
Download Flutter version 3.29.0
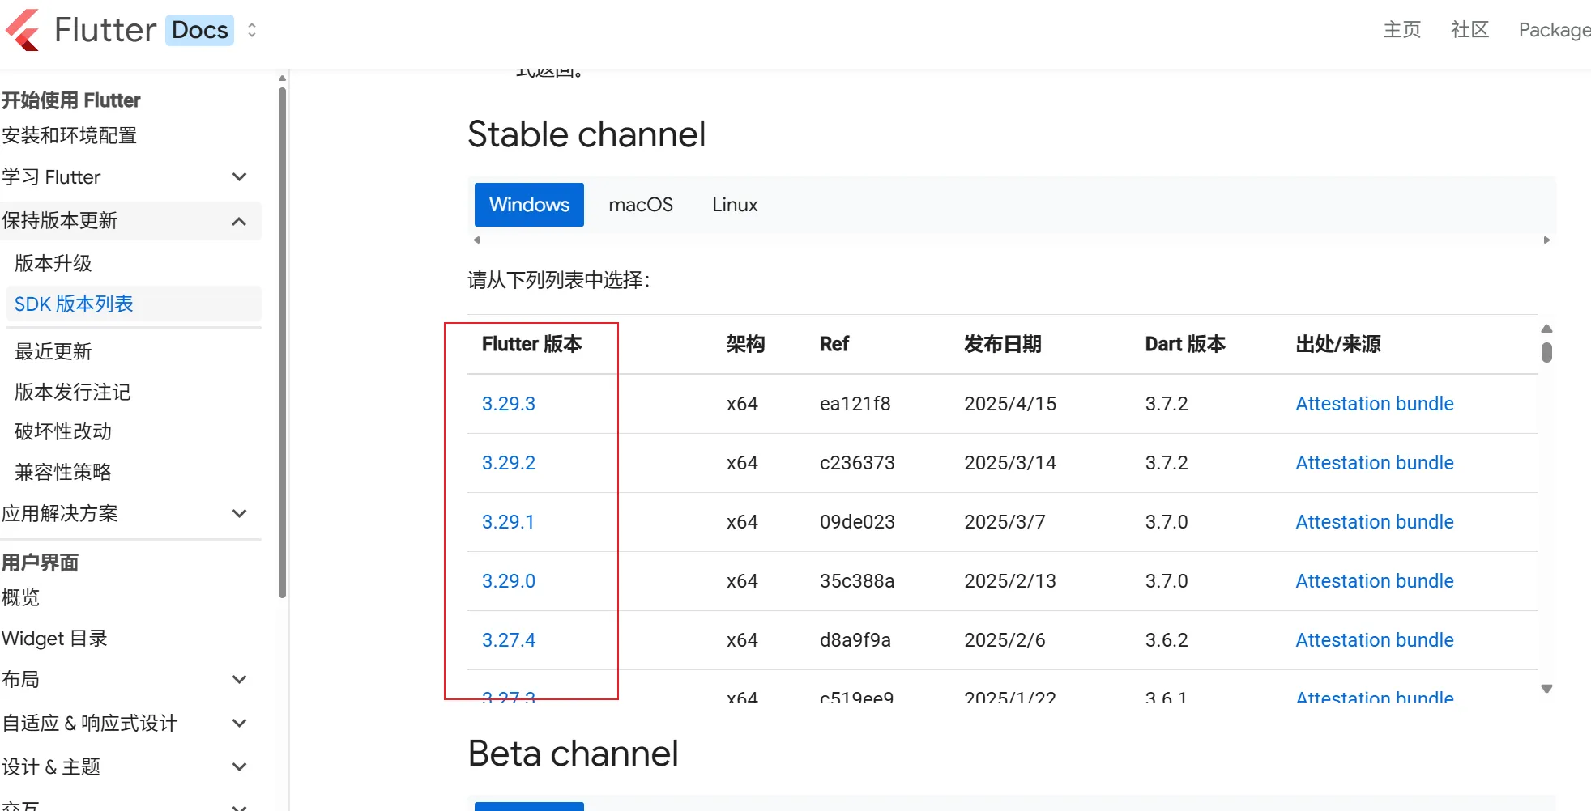(509, 580)
